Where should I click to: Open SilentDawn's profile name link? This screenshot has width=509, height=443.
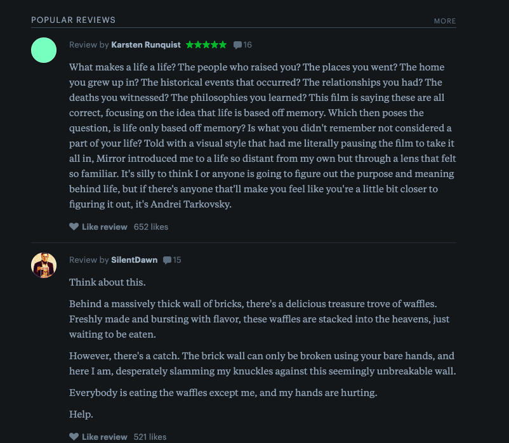(135, 260)
